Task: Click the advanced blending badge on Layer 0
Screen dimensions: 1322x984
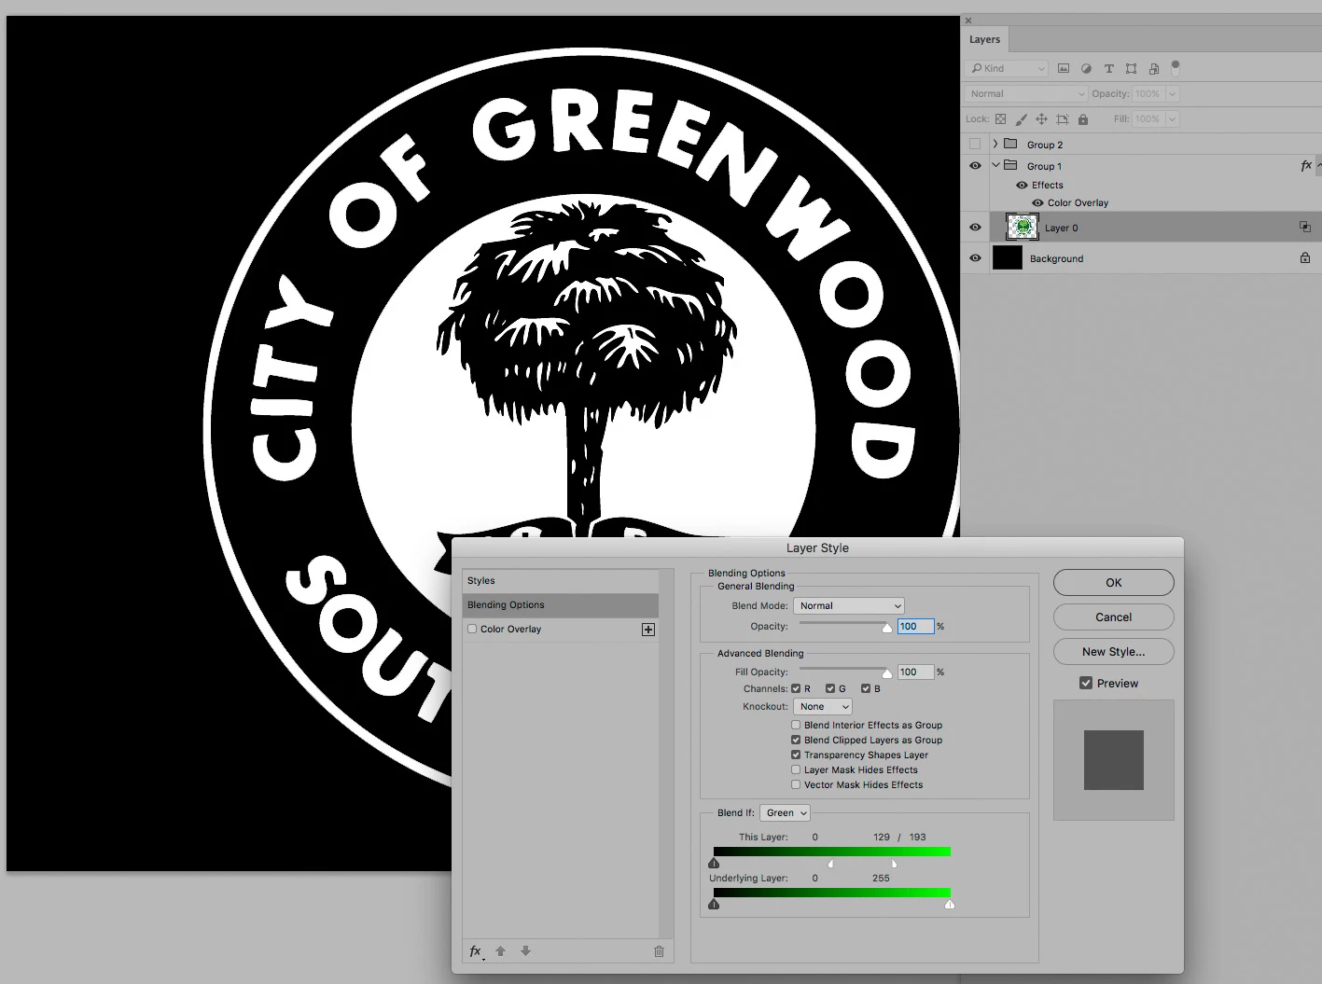Action: (x=1305, y=227)
